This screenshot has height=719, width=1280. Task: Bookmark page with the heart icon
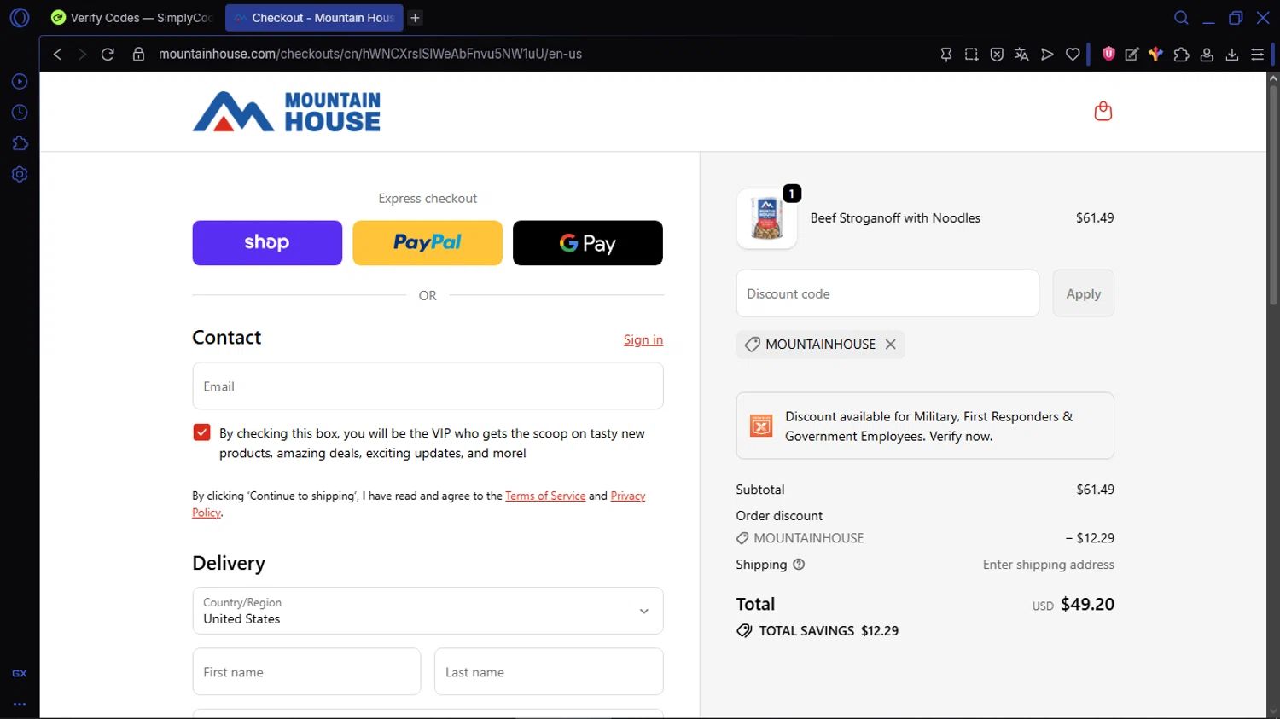tap(1073, 54)
